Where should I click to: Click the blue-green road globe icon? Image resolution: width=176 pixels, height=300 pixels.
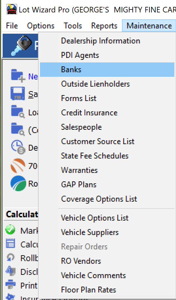point(18,183)
